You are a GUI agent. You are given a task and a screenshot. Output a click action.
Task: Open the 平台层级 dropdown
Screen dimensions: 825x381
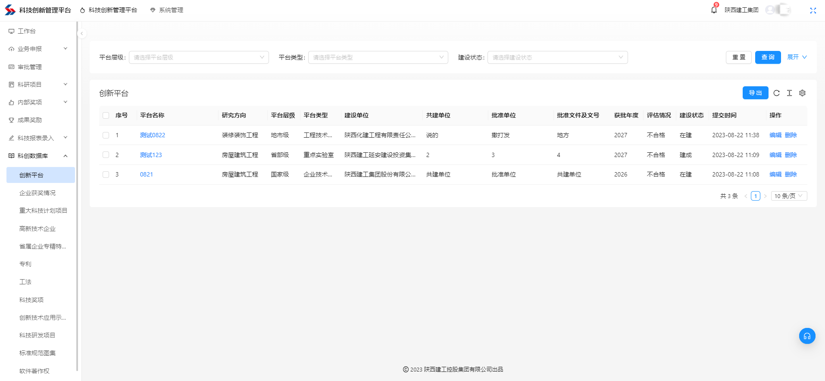click(199, 57)
